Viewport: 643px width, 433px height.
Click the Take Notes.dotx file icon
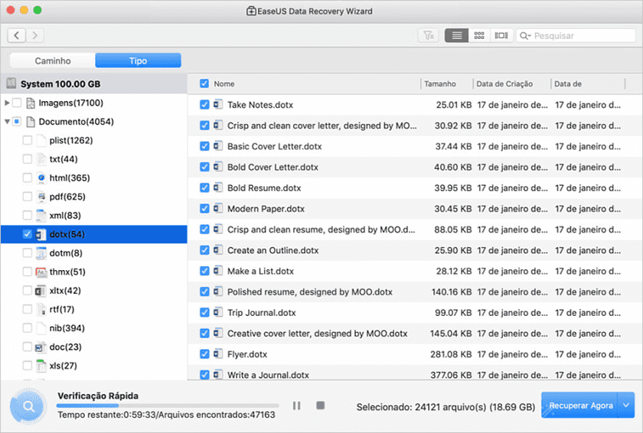pyautogui.click(x=218, y=105)
